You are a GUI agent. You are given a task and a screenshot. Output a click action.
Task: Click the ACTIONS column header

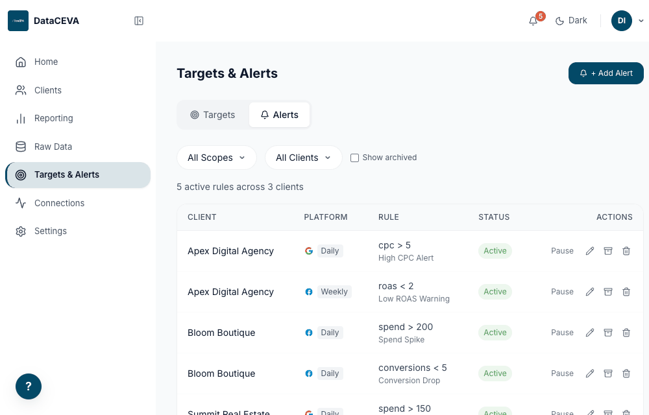coord(614,217)
